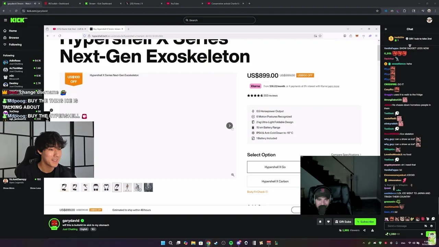Viewport: 439px width, 247px height.
Task: Open xQc channel in sidebar
Action: click(22, 77)
